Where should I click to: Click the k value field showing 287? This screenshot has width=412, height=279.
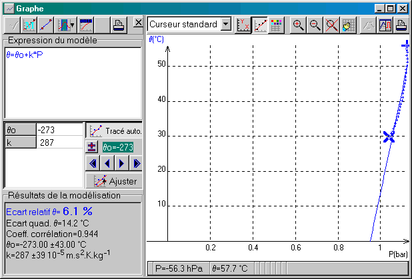pos(59,142)
